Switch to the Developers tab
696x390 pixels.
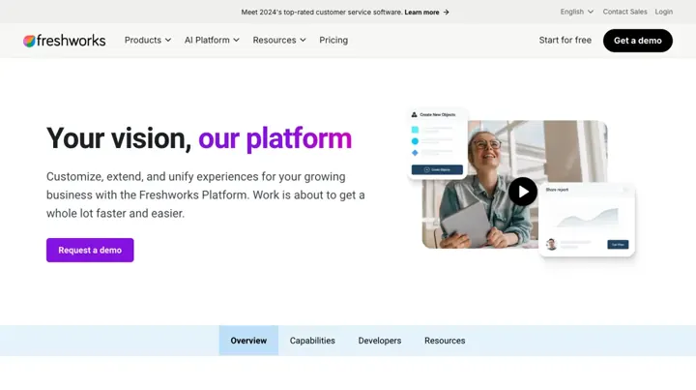(x=380, y=341)
